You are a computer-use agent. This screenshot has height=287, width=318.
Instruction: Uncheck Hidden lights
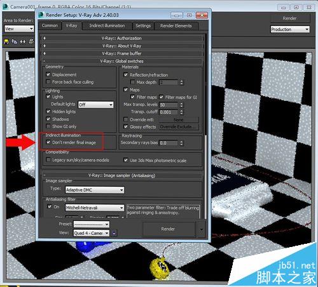click(48, 111)
